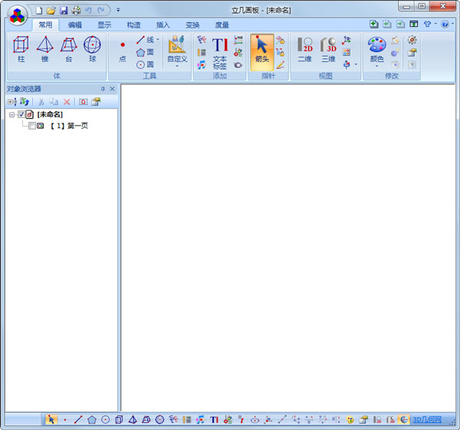The width and height of the screenshot is (460, 430).
Task: Click the properties icon in 修改 group
Action: tap(412, 52)
